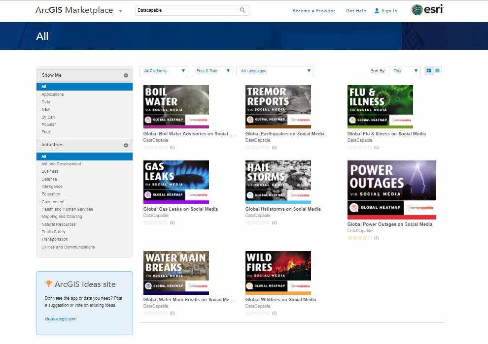This screenshot has height=344, width=488.
Task: Click the Boil Water star rating
Action: pyautogui.click(x=156, y=147)
